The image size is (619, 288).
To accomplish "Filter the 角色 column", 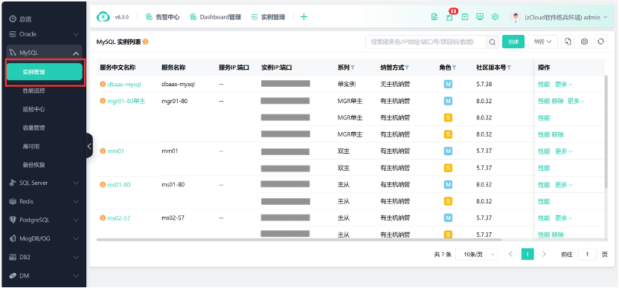I will pyautogui.click(x=454, y=68).
